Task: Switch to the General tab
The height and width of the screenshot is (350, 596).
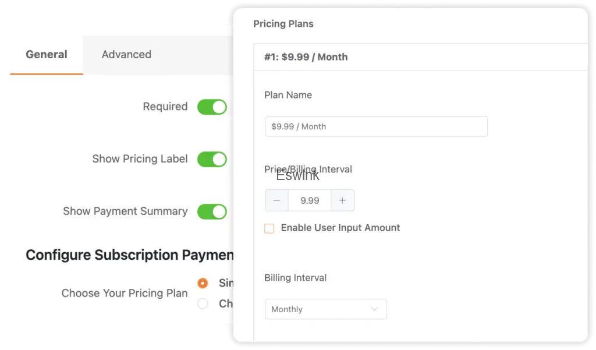Action: tap(47, 55)
